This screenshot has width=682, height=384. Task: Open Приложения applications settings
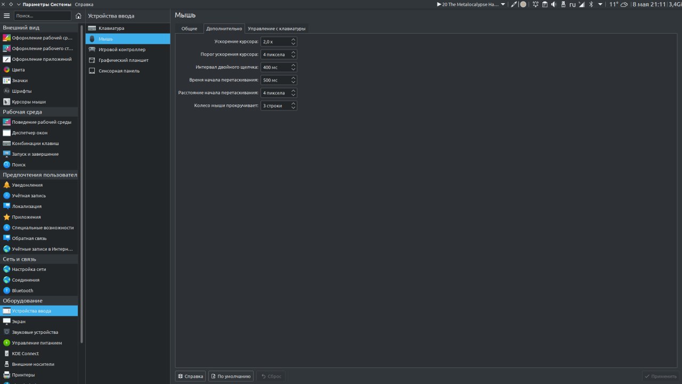tap(39, 217)
